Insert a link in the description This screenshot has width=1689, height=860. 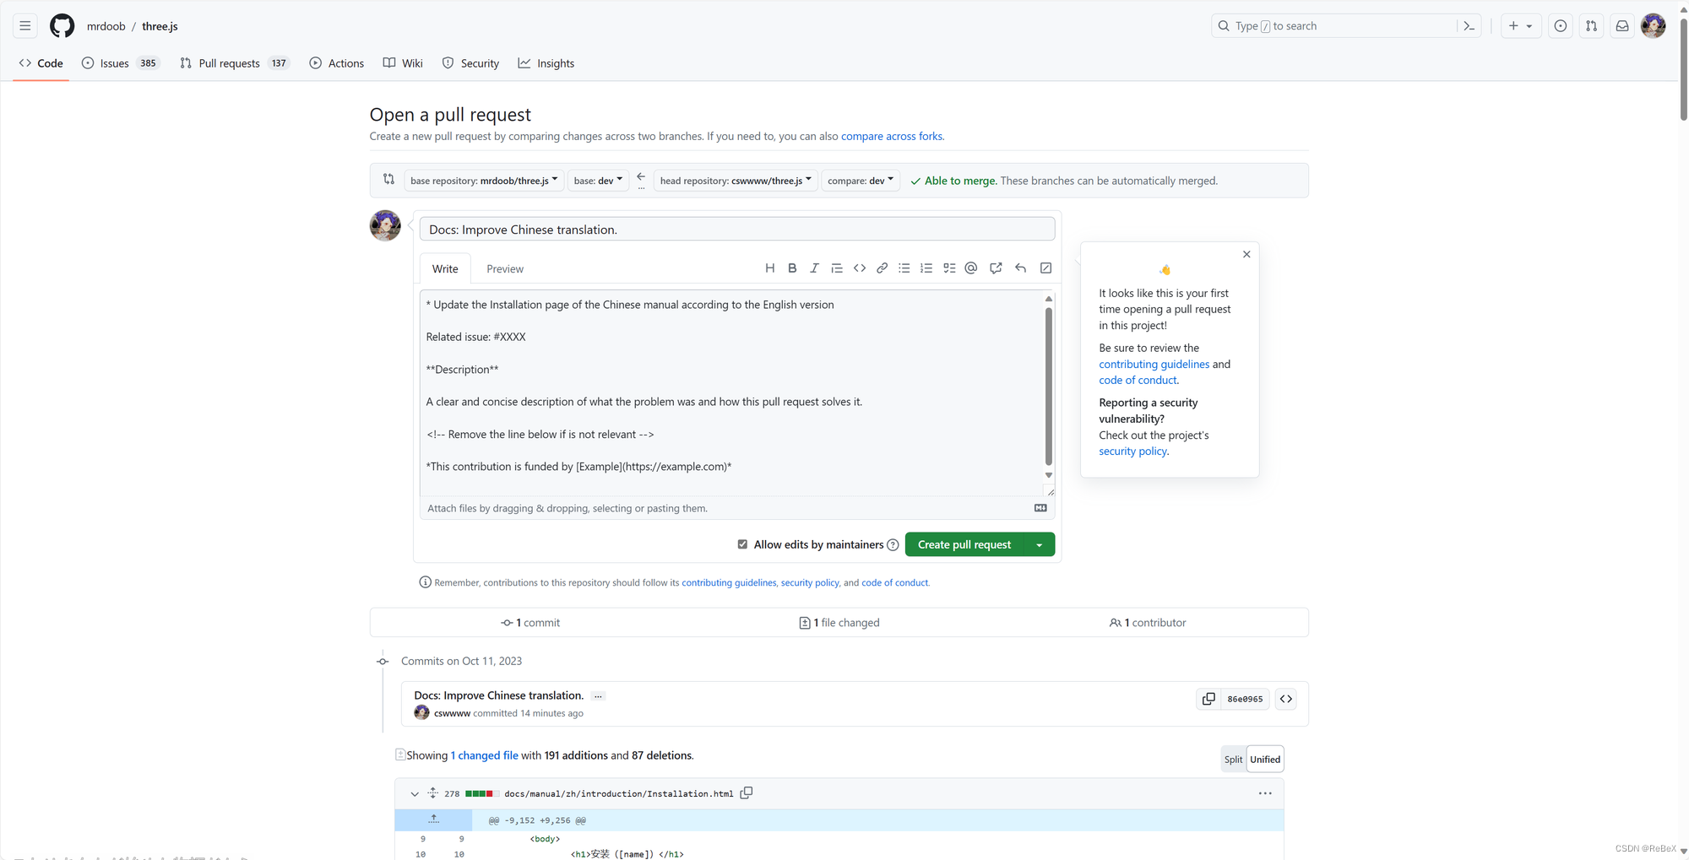coord(882,268)
